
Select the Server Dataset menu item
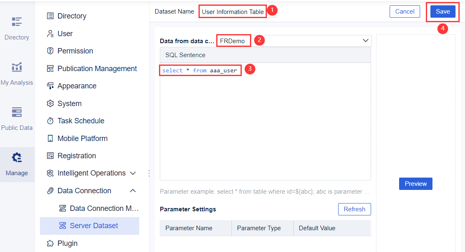coord(95,226)
